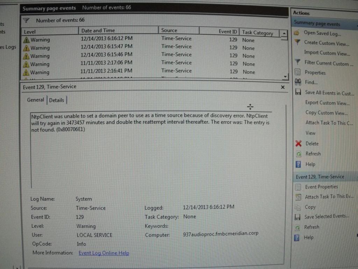Click the Find binoculars icon
The width and height of the screenshot is (358, 269).
point(298,82)
